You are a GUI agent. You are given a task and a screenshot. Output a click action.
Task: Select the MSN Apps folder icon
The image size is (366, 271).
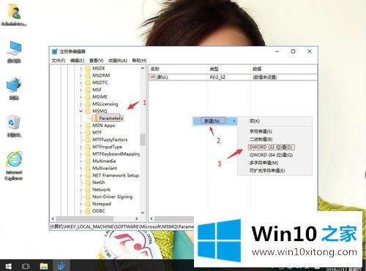coord(88,126)
